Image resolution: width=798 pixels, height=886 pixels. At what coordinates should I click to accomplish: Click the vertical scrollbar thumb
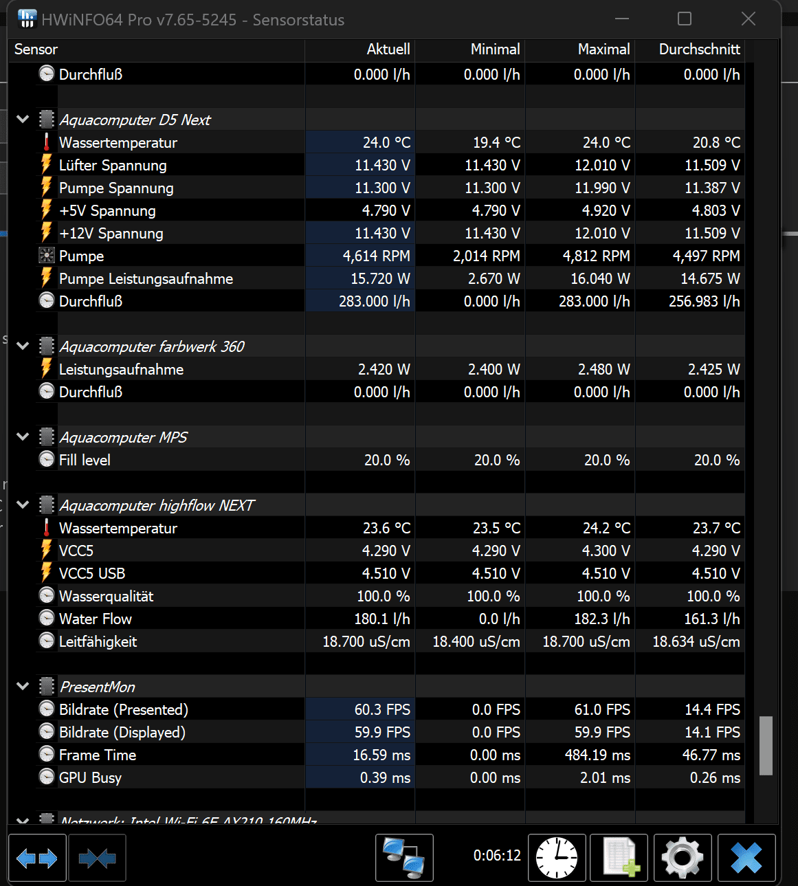point(766,746)
